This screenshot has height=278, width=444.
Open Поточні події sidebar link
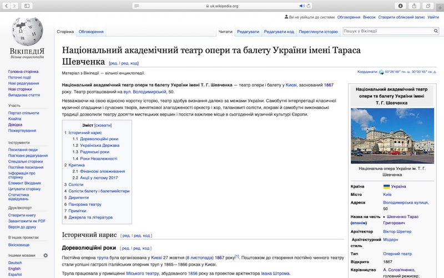point(19,77)
